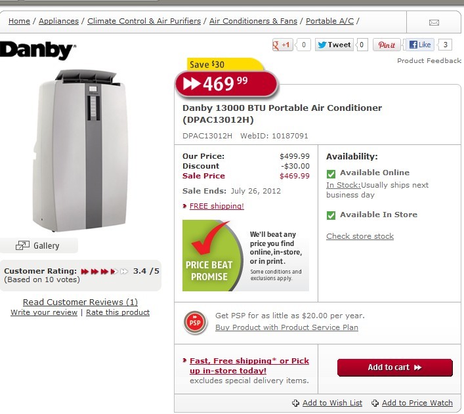Click the Available Online checkmark
This screenshot has height=414, width=464.
pos(331,174)
